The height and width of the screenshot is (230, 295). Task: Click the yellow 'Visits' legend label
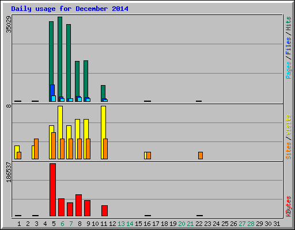coord(289,125)
